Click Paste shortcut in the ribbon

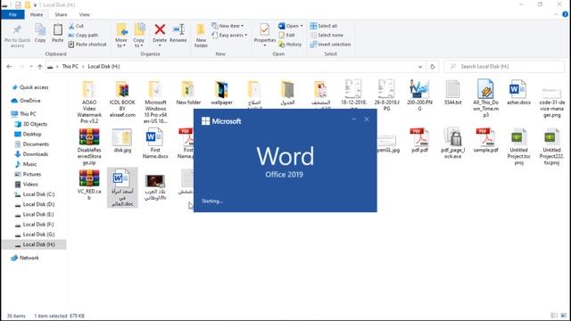(87, 44)
